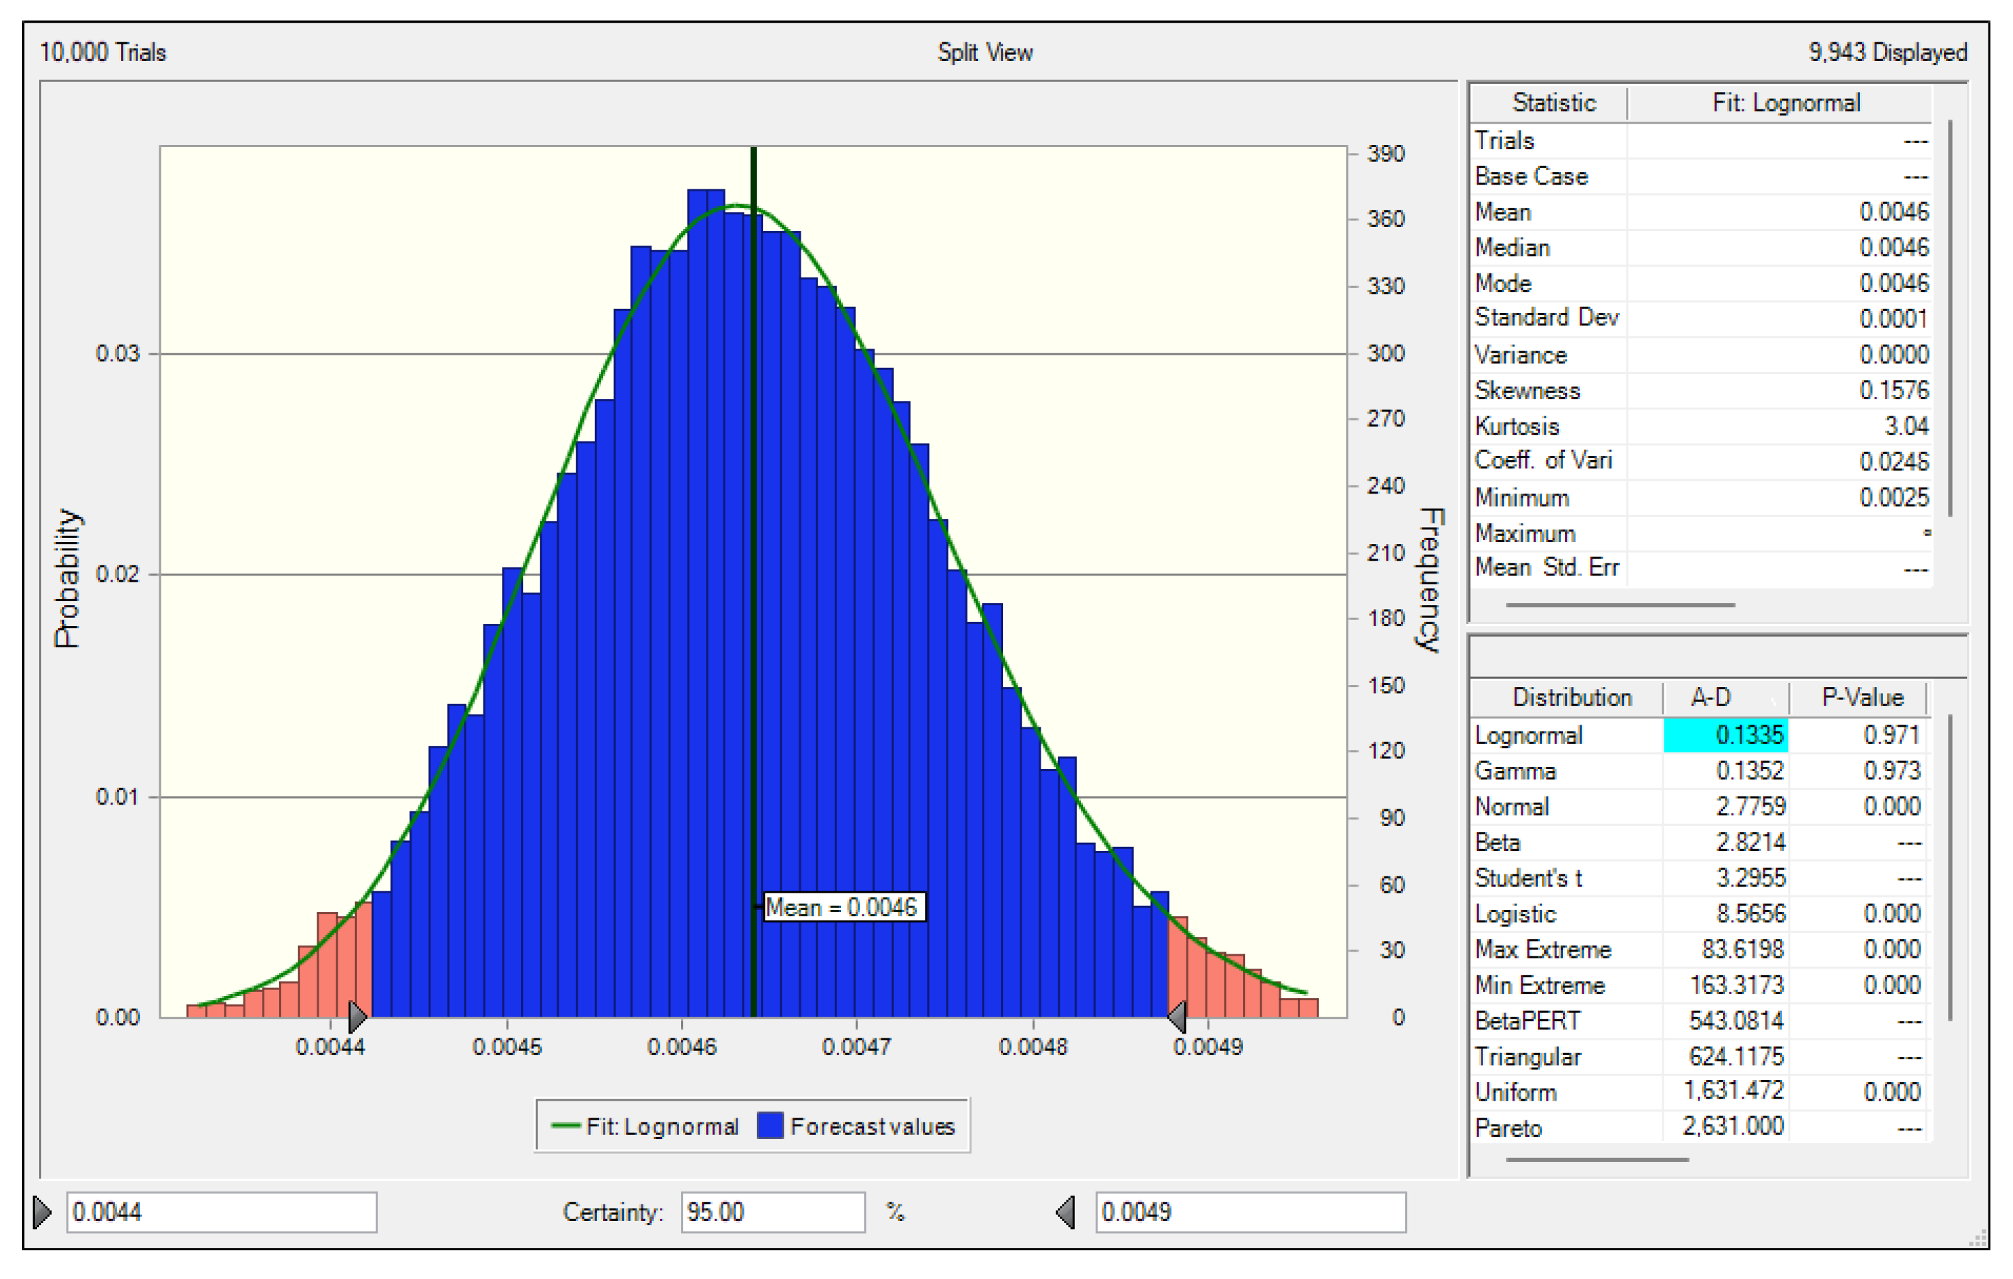2013x1279 pixels.
Task: Click the blue Forecast values legend swatch
Action: point(769,1126)
